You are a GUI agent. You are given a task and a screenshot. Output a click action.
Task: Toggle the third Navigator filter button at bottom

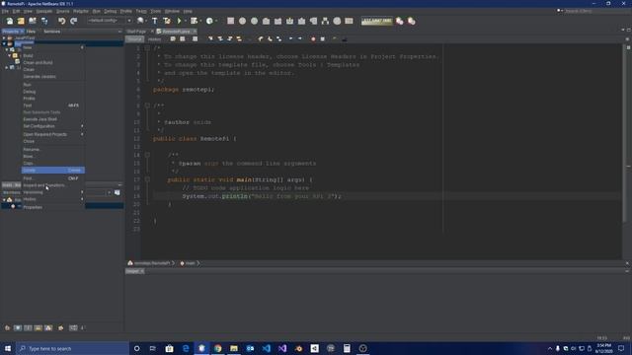point(28,328)
